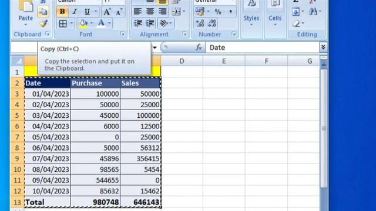Decrease indent in Alignment group
376x211 pixels.
point(138,23)
